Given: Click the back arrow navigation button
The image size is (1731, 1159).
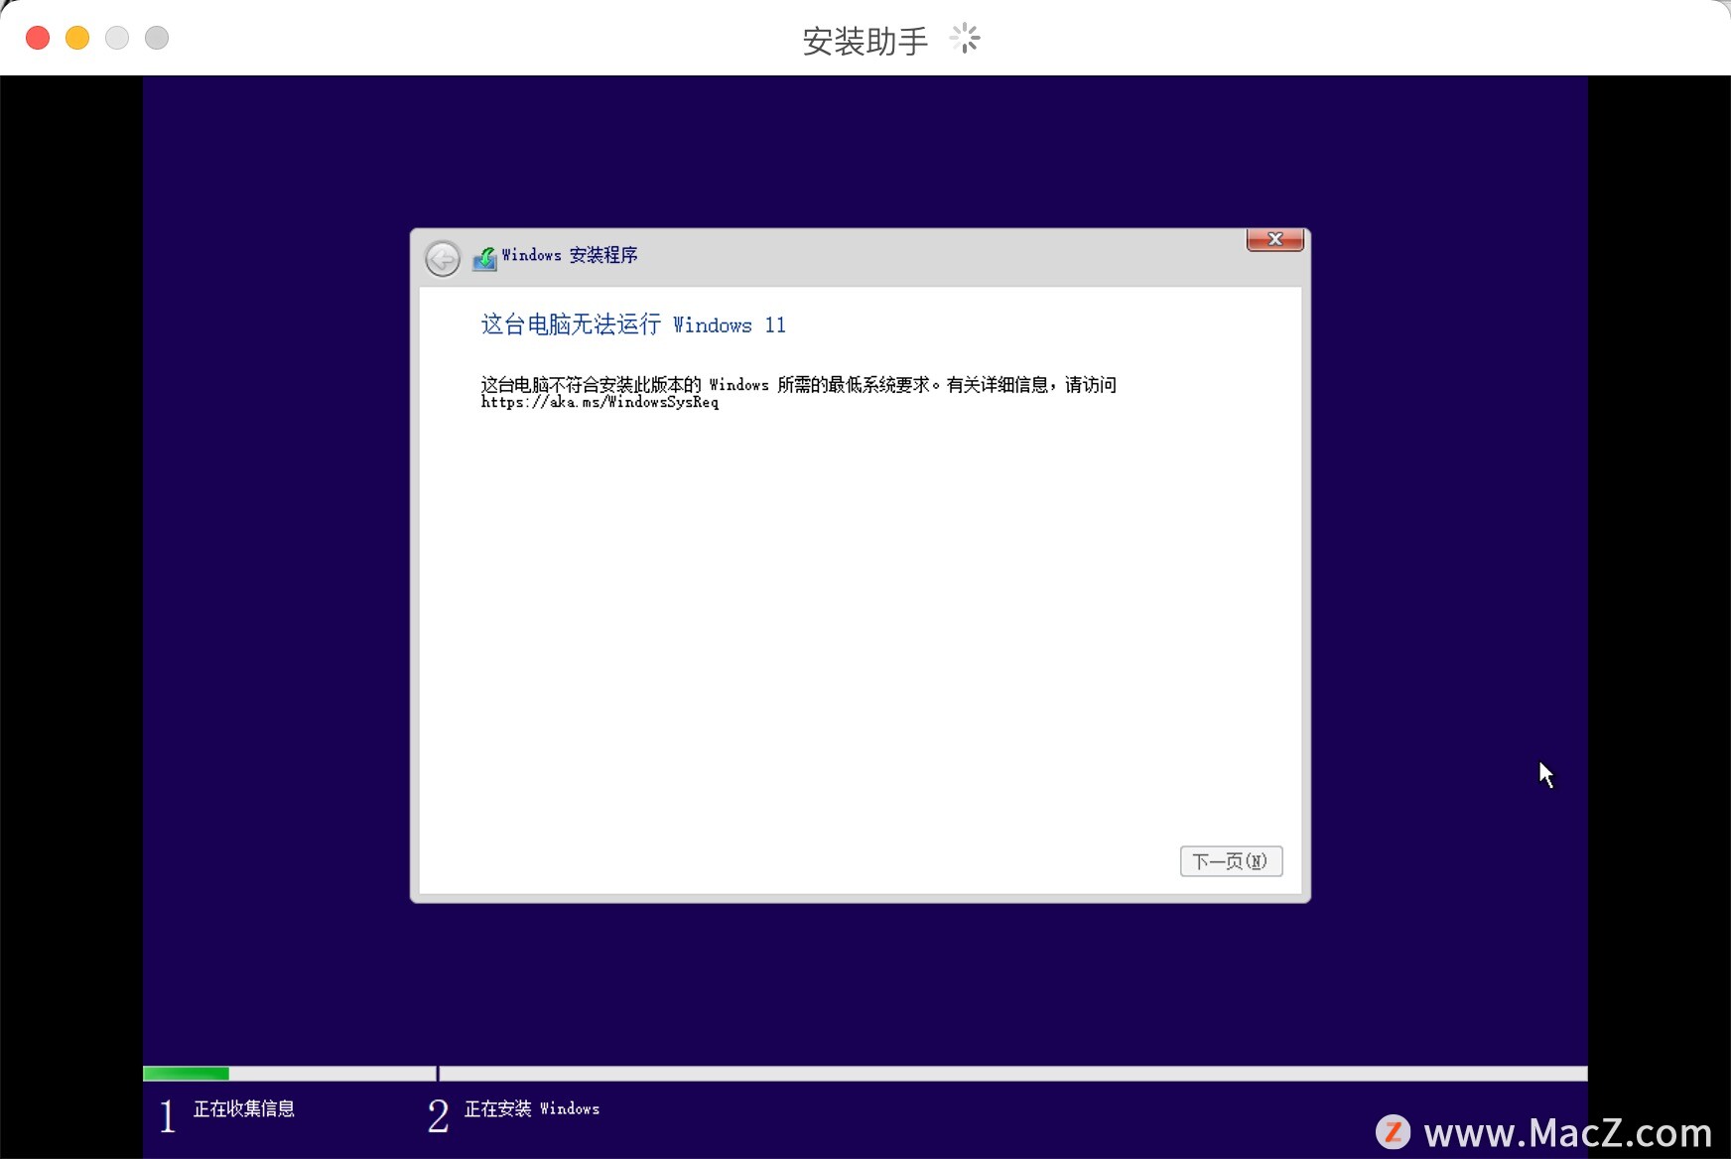Looking at the screenshot, I should coord(442,258).
